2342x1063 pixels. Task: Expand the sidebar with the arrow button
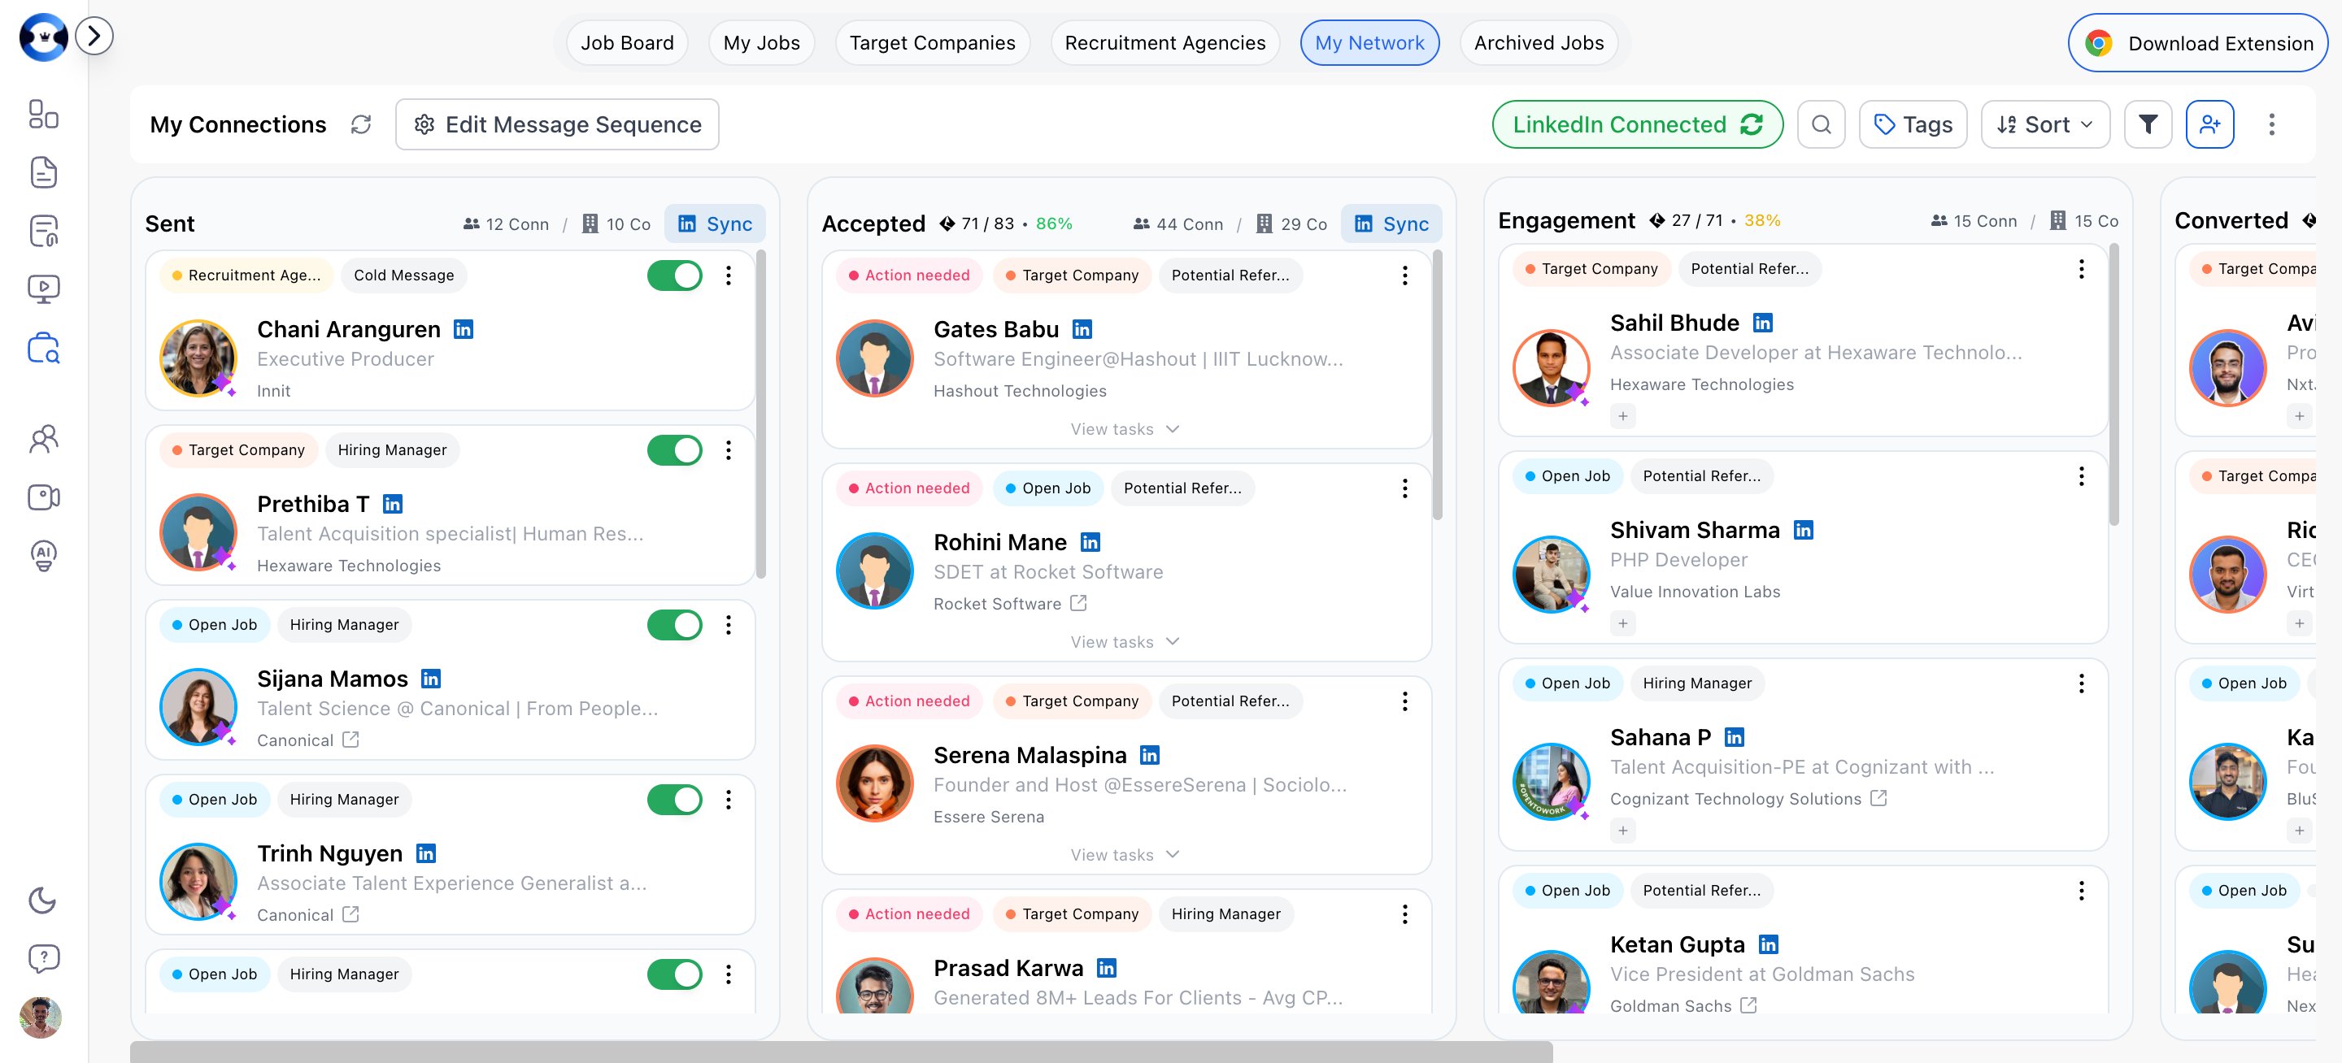94,37
